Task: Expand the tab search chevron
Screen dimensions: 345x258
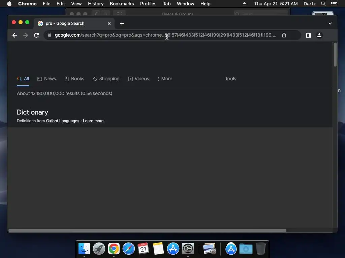Action: pyautogui.click(x=330, y=24)
